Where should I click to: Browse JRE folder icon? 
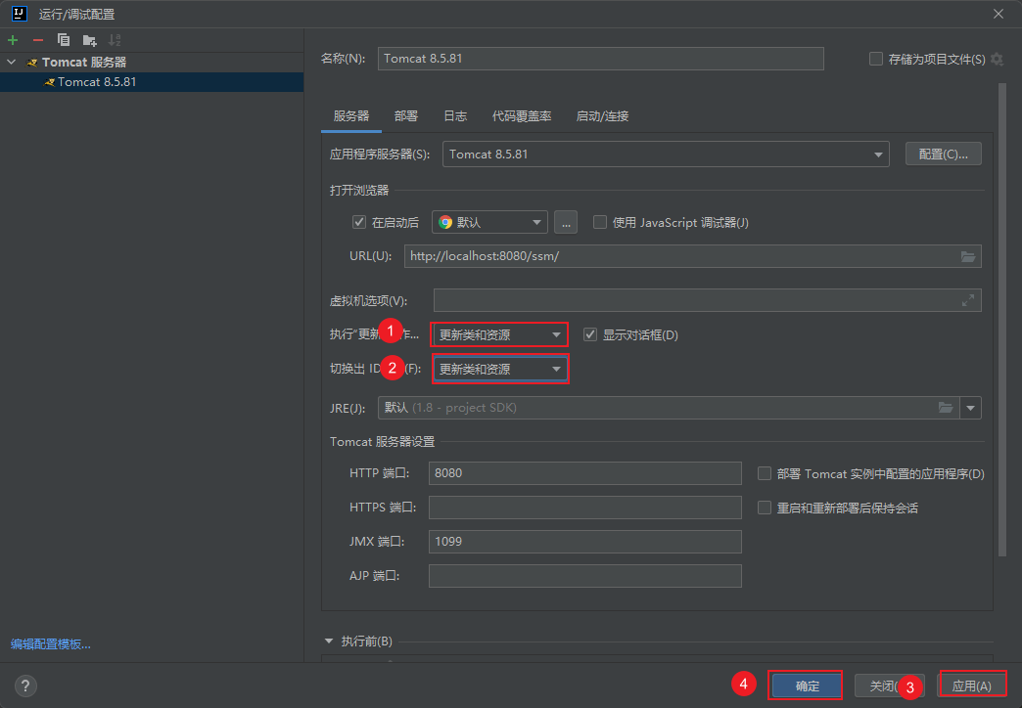[x=945, y=408]
